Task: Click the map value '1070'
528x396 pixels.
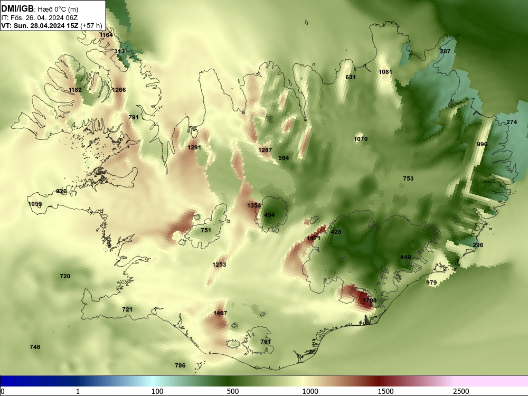Action: [x=361, y=139]
